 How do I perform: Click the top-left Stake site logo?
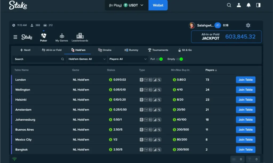[x=18, y=5]
